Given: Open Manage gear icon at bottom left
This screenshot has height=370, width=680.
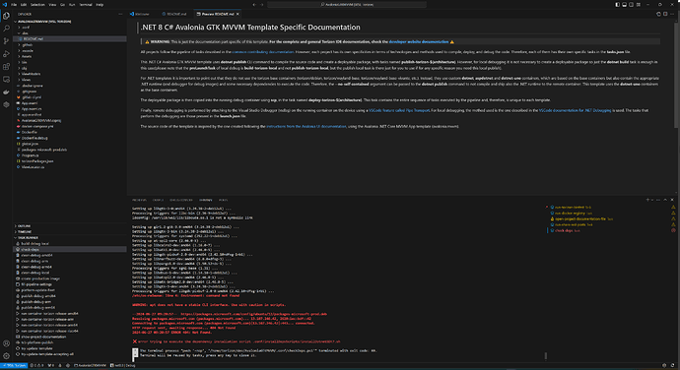Looking at the screenshot, I should pyautogui.click(x=6, y=355).
